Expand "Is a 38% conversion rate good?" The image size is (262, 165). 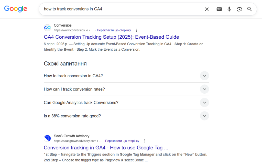126,116
